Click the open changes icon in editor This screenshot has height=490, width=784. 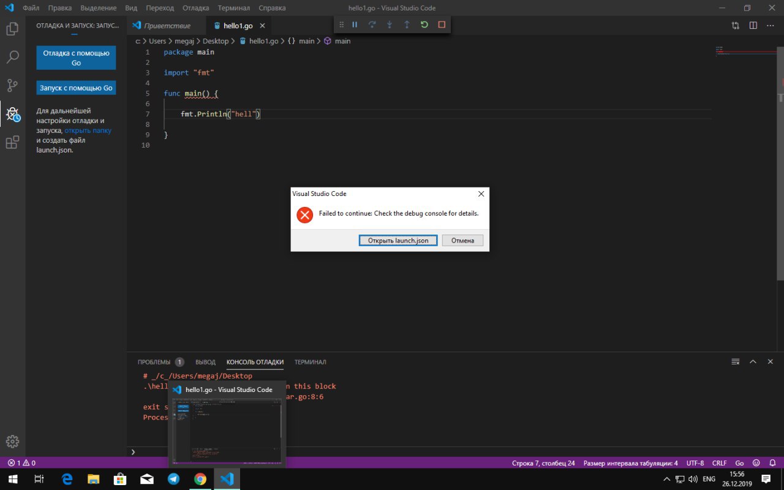pyautogui.click(x=736, y=26)
